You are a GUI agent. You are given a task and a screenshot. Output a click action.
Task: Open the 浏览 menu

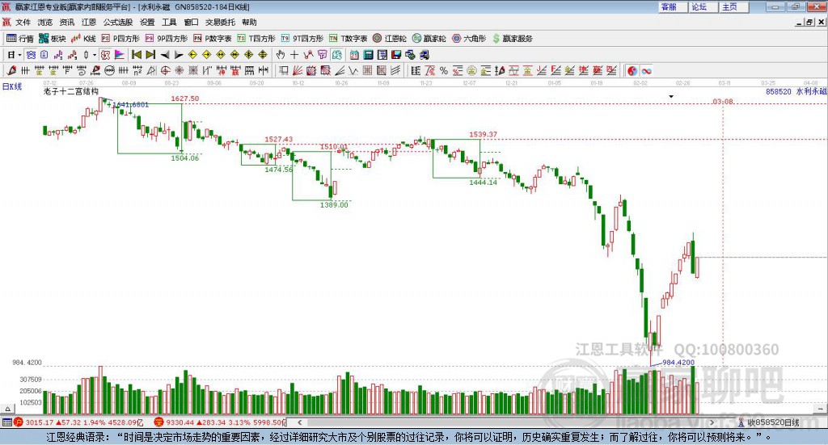45,22
